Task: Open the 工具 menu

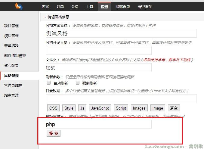Action: point(90,7)
